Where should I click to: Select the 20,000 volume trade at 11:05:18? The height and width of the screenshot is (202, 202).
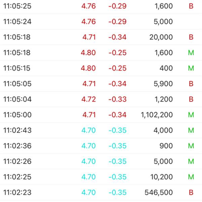click(x=101, y=37)
